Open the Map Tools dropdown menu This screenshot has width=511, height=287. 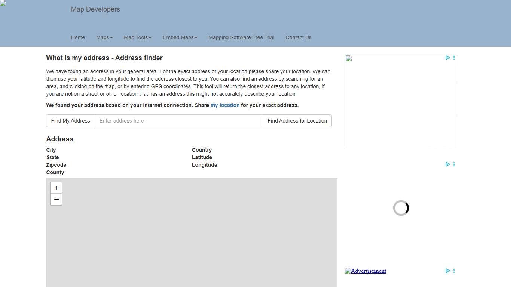click(137, 37)
